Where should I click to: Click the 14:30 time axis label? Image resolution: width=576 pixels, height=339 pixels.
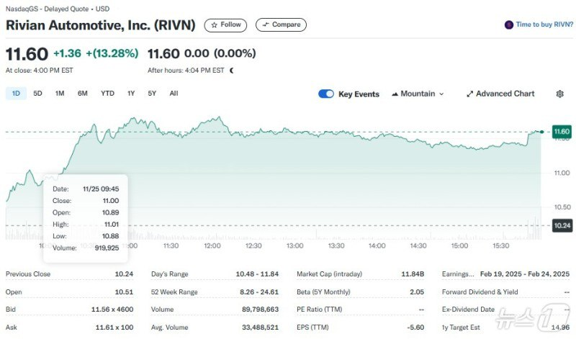pyautogui.click(x=418, y=245)
